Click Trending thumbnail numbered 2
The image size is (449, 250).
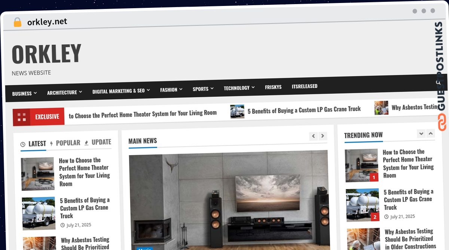point(363,205)
